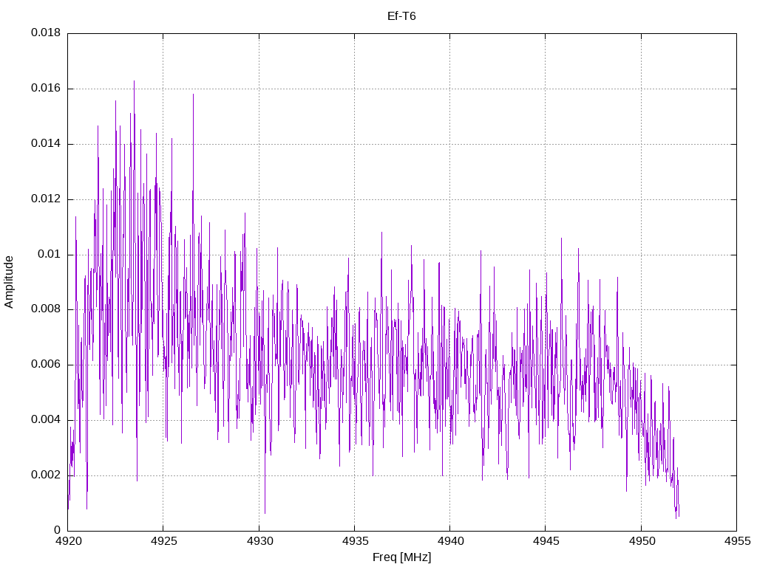This screenshot has width=757, height=567.
Task: Click the 0.008 y-axis tick label
Action: pyautogui.click(x=46, y=309)
